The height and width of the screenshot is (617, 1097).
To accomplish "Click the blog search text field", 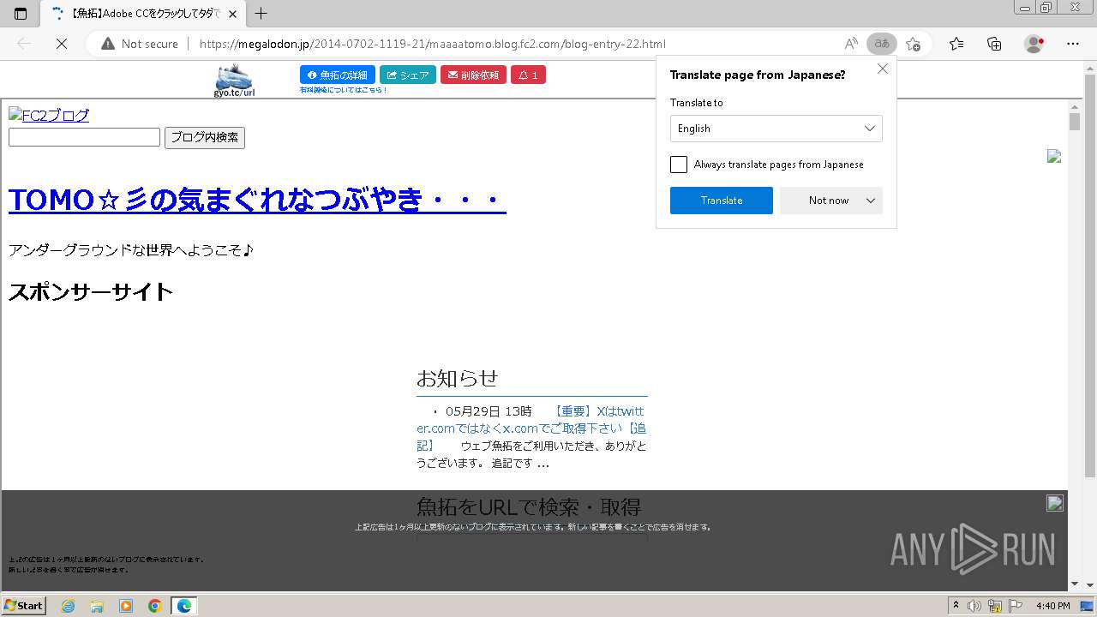I will 84,137.
